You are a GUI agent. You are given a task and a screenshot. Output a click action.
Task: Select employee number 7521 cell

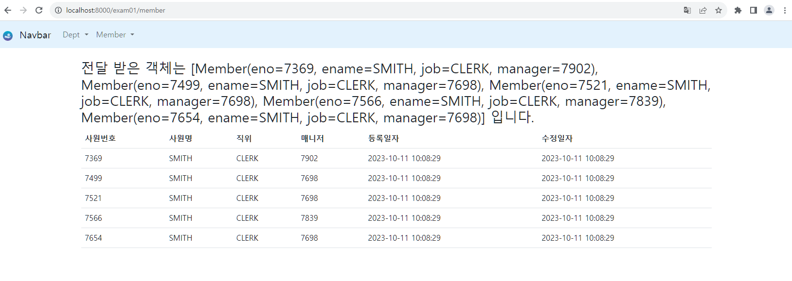[93, 198]
